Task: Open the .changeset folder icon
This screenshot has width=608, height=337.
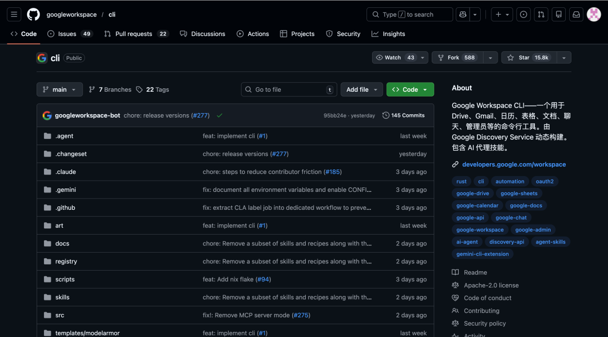Action: coord(47,154)
